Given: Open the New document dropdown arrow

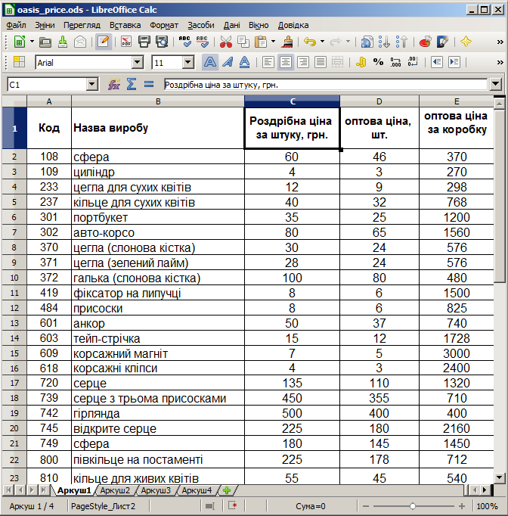Looking at the screenshot, I should coord(32,42).
